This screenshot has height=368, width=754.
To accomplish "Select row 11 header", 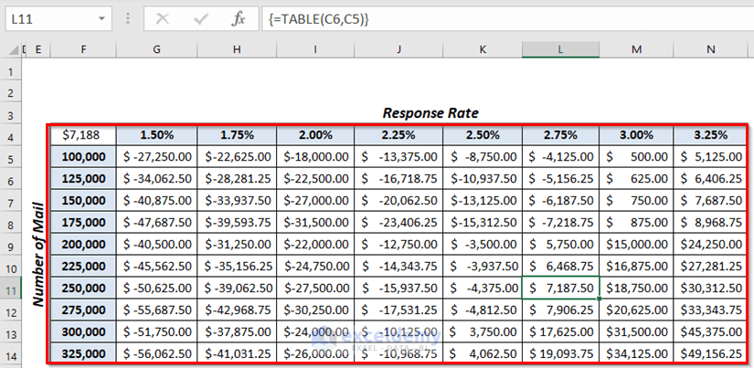I will click(x=12, y=290).
